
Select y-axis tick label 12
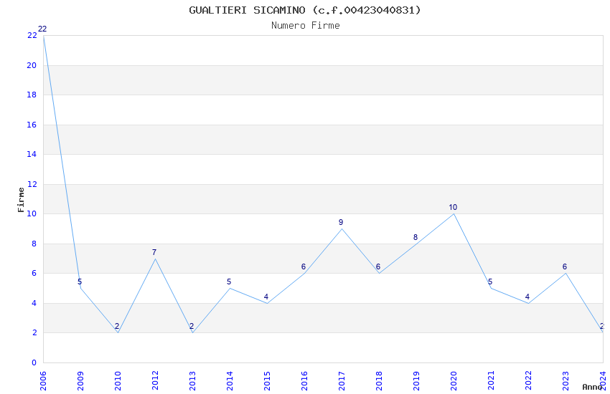32,184
